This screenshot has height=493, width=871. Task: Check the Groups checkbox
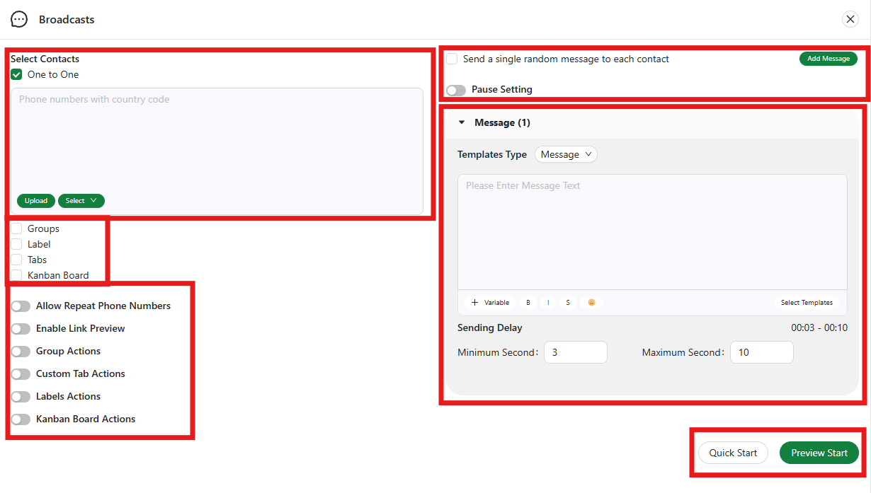(17, 229)
